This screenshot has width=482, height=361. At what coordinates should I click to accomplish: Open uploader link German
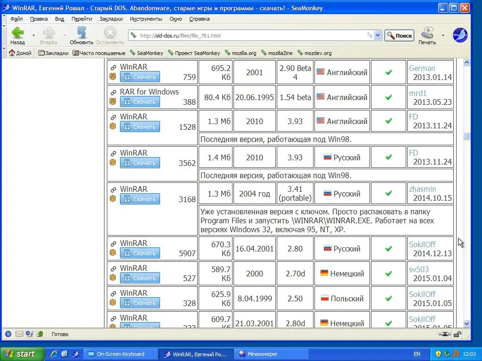point(422,68)
